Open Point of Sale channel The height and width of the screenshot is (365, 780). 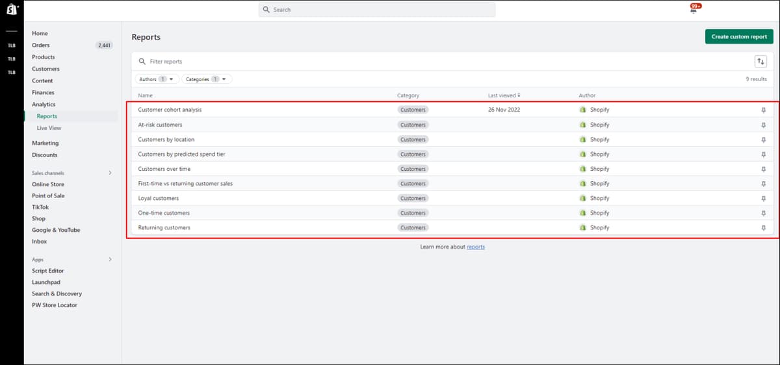(x=48, y=195)
